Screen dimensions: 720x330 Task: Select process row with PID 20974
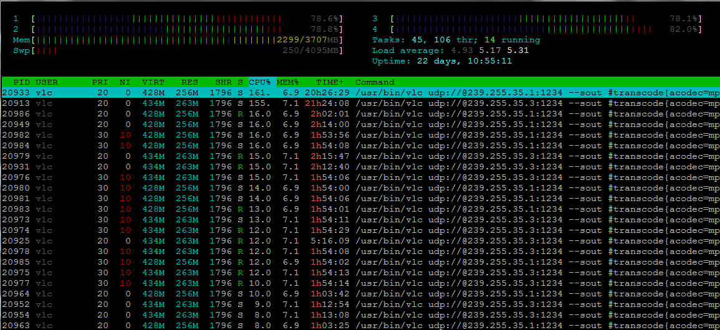(360, 230)
